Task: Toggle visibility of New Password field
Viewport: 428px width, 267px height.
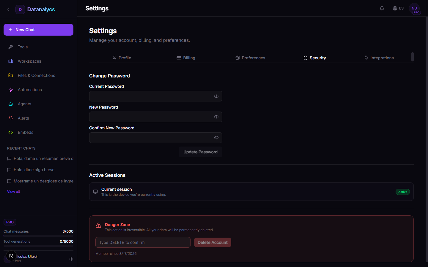Action: pos(216,117)
